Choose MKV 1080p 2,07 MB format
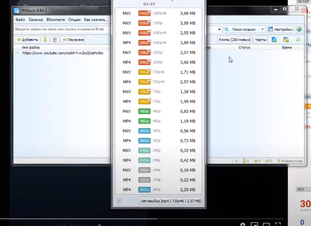 [159, 53]
